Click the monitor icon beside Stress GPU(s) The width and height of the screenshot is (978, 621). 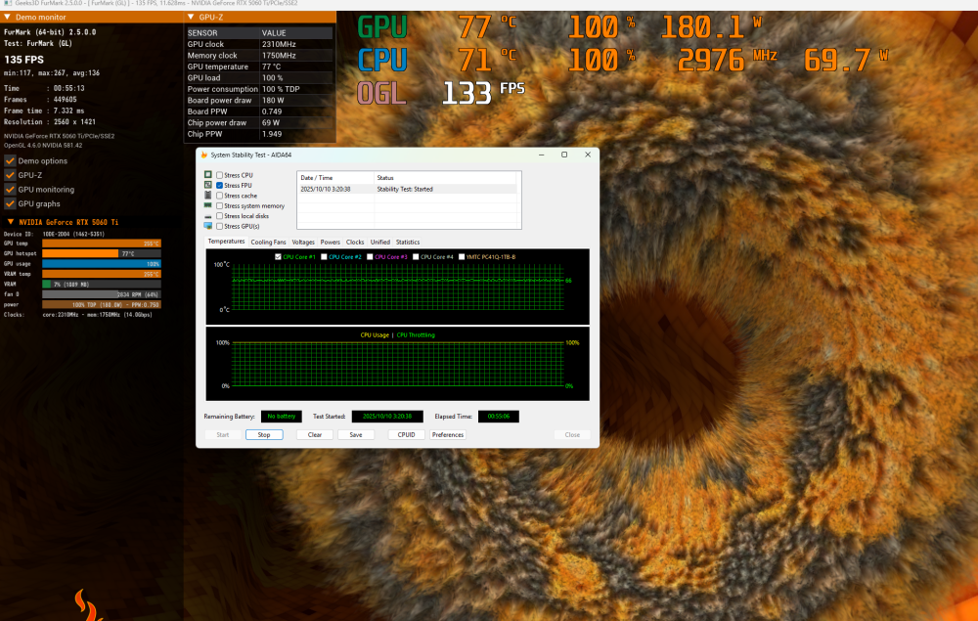207,227
